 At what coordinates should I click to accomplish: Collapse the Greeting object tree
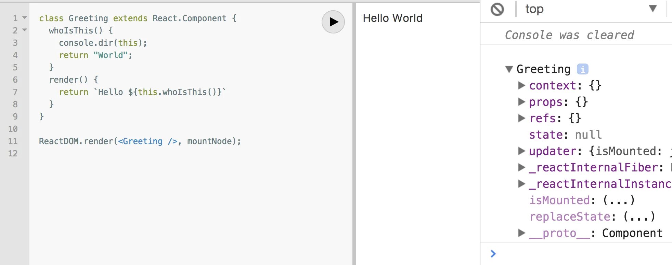click(509, 69)
